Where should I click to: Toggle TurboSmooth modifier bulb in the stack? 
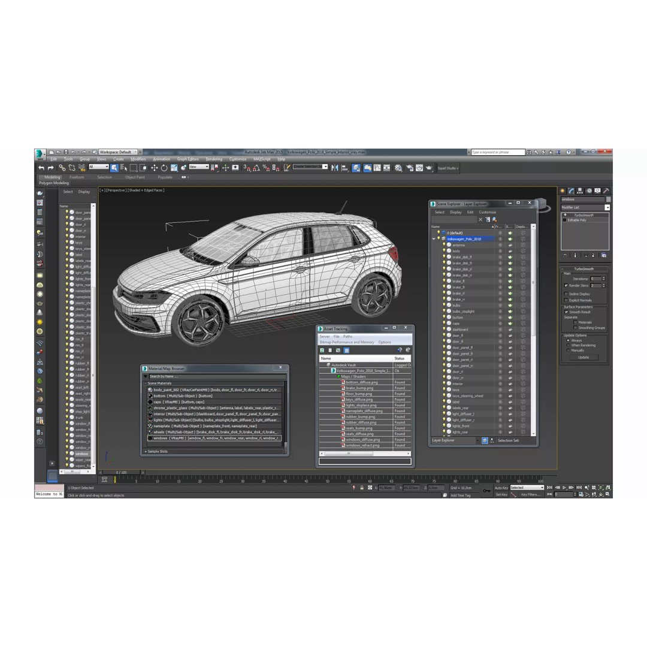[565, 216]
